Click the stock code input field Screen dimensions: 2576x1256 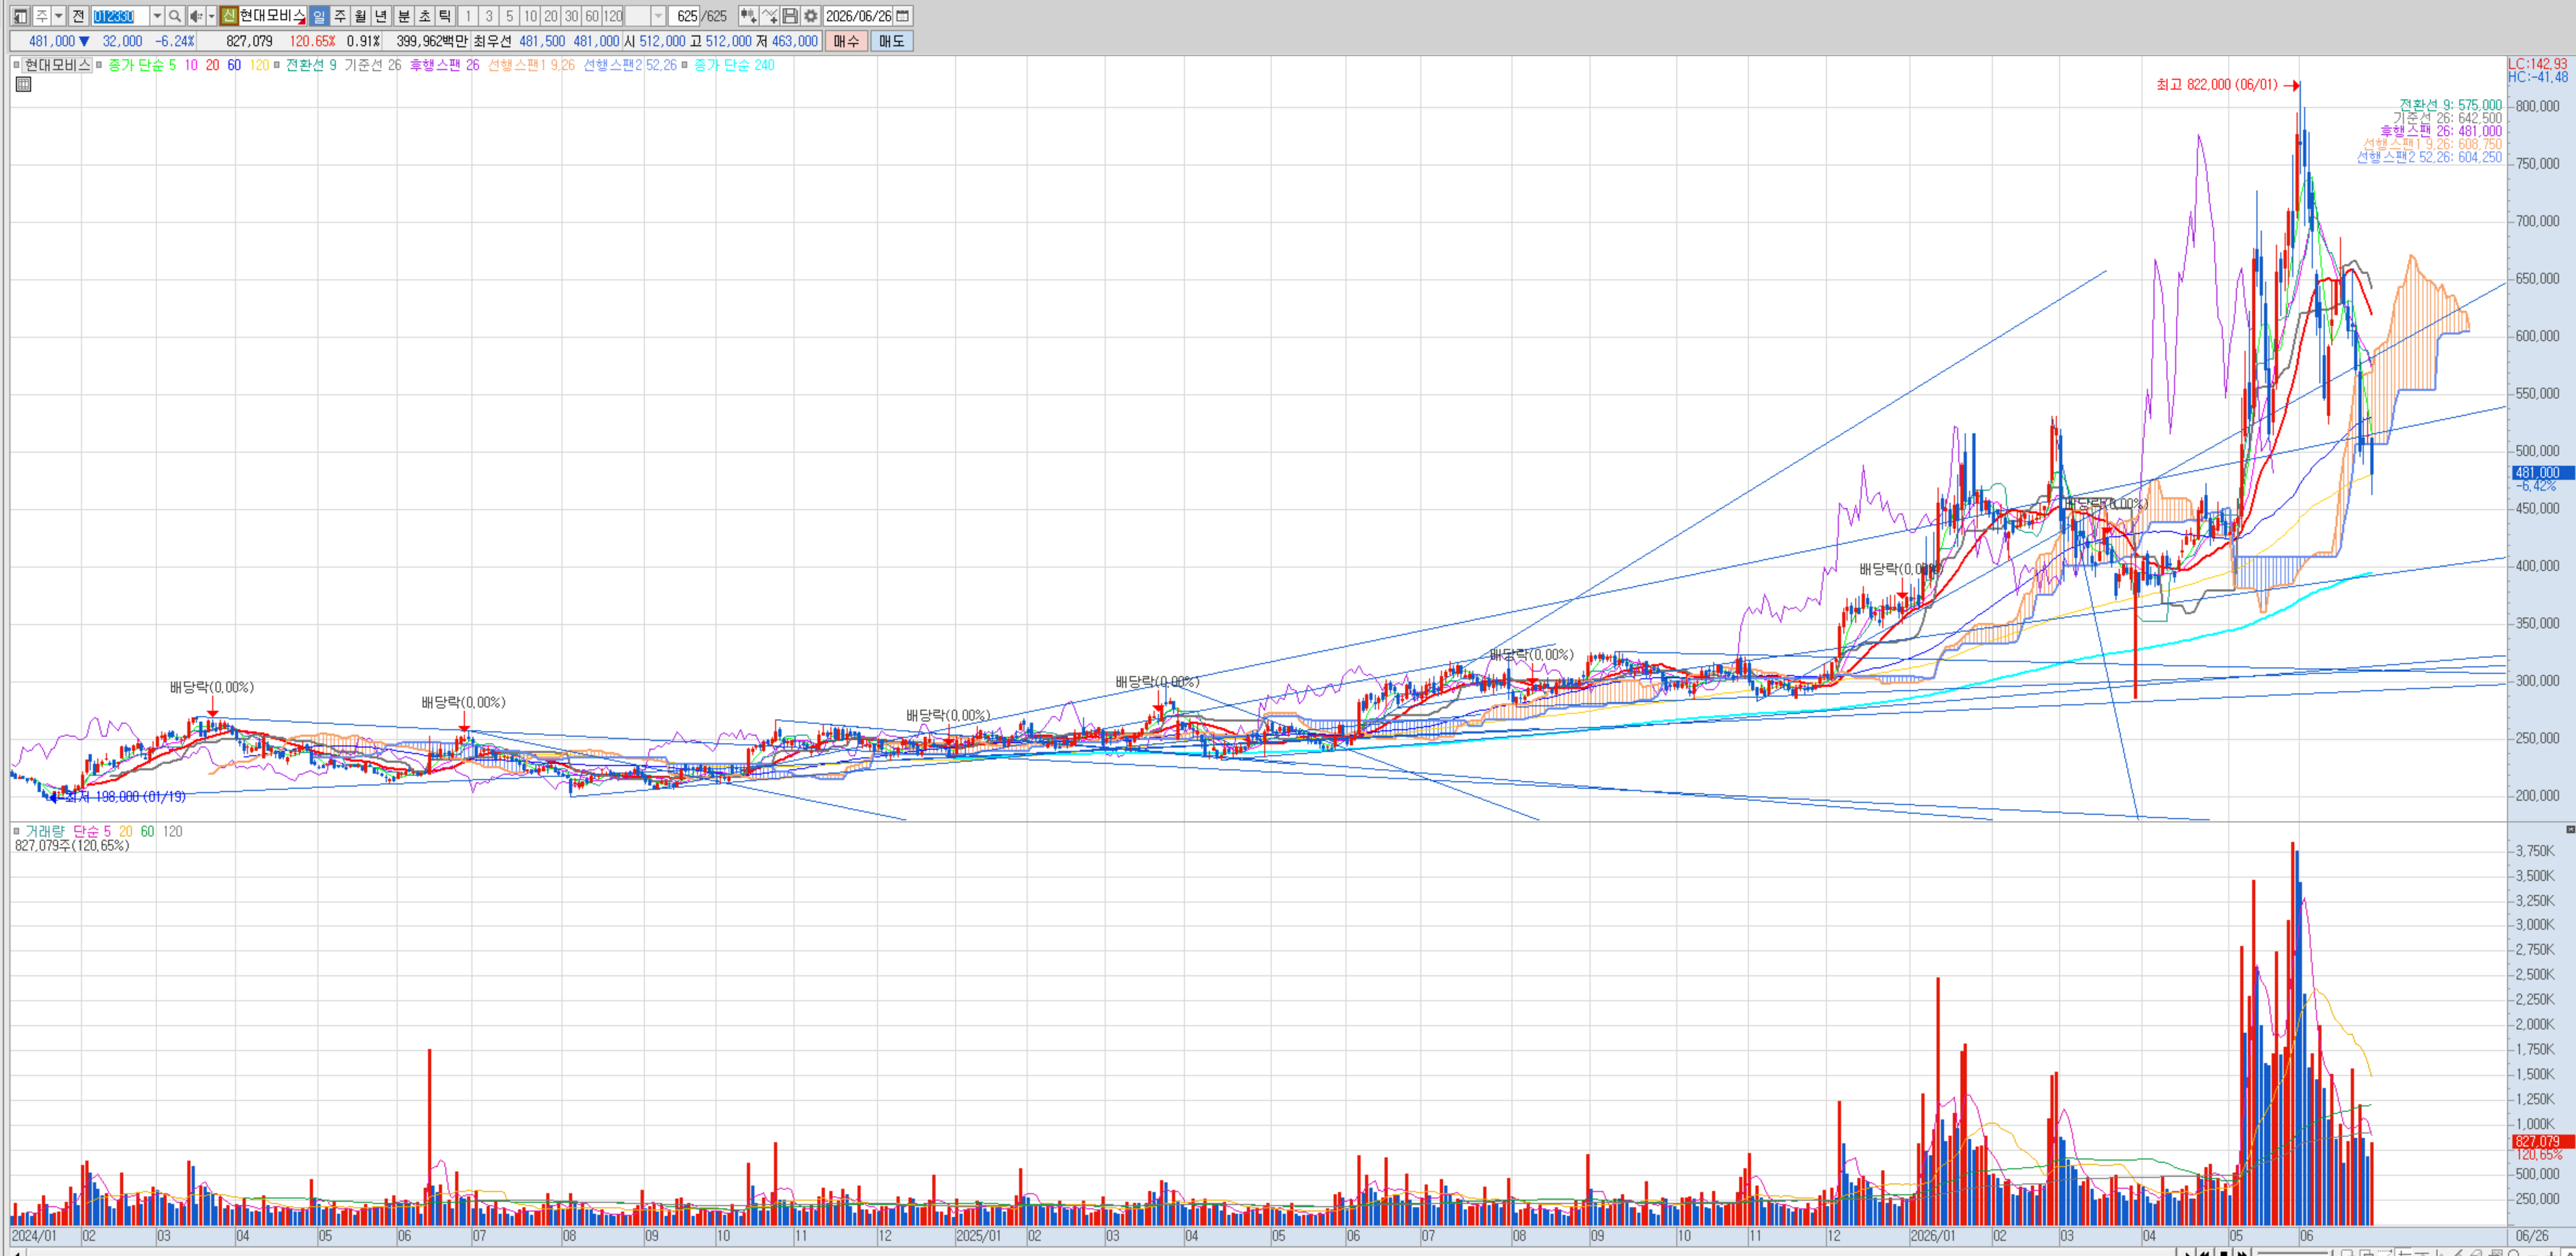click(x=120, y=16)
